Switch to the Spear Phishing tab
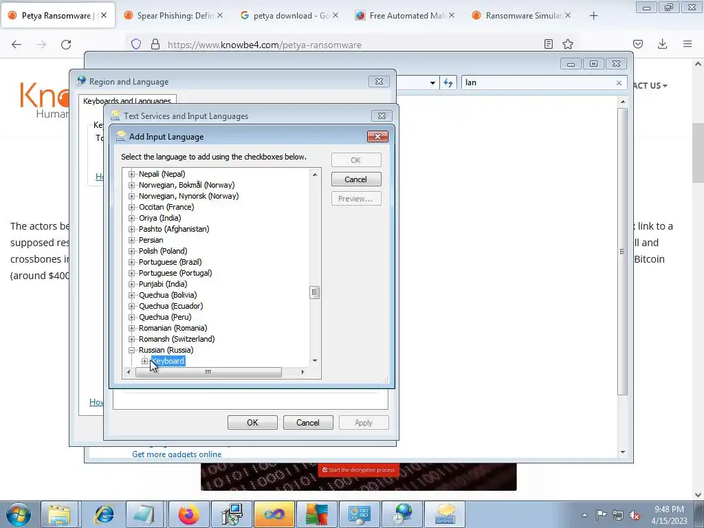 pos(175,16)
